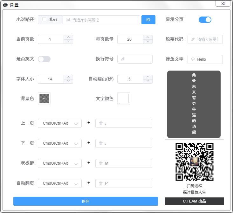Click the blue folder browse icon
The width and height of the screenshot is (233, 213).
click(148, 20)
